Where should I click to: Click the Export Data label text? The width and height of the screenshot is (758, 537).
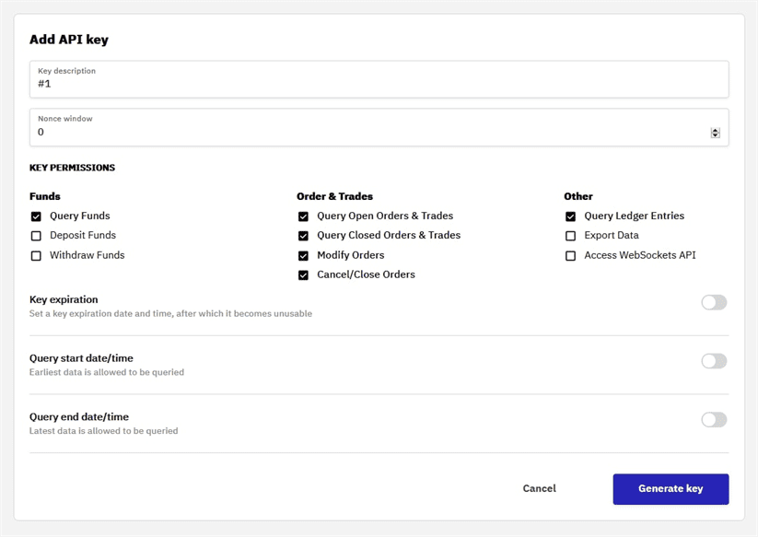[611, 236]
